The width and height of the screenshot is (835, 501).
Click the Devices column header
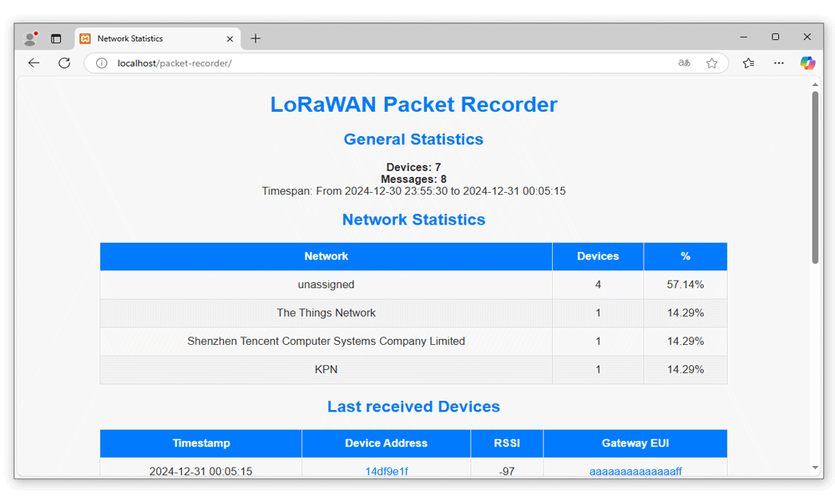pyautogui.click(x=598, y=256)
